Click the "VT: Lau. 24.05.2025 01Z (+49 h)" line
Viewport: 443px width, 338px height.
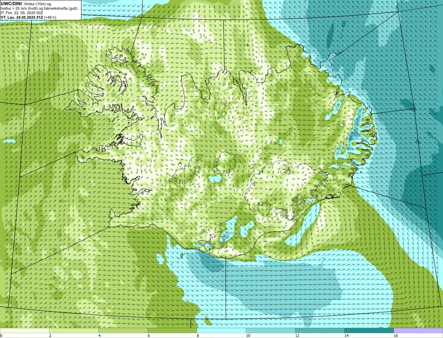[x=28, y=17]
